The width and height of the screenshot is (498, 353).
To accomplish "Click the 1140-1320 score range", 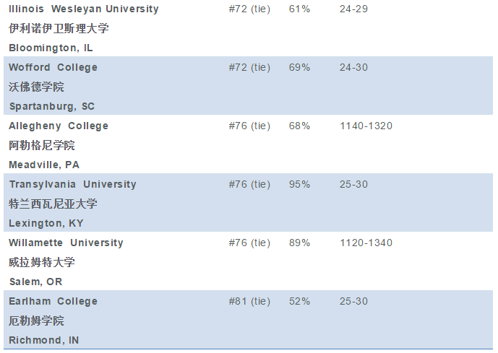I will coord(366,126).
